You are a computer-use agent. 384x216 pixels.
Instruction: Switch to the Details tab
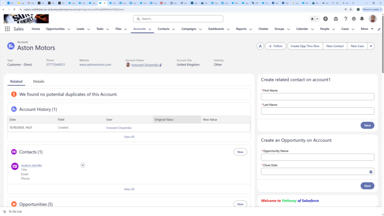pos(38,82)
